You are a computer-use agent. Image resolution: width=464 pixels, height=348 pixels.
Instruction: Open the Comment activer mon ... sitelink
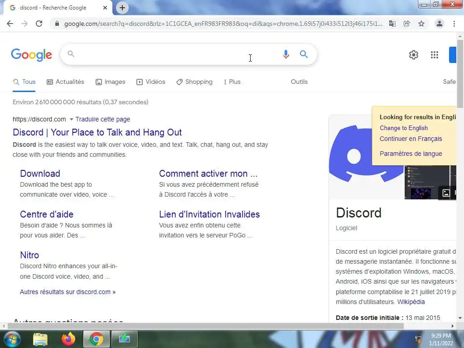coord(208,174)
